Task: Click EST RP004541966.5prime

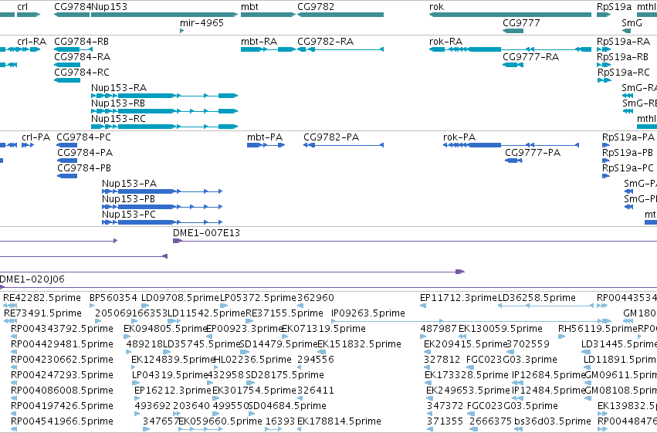Action: coord(14,429)
